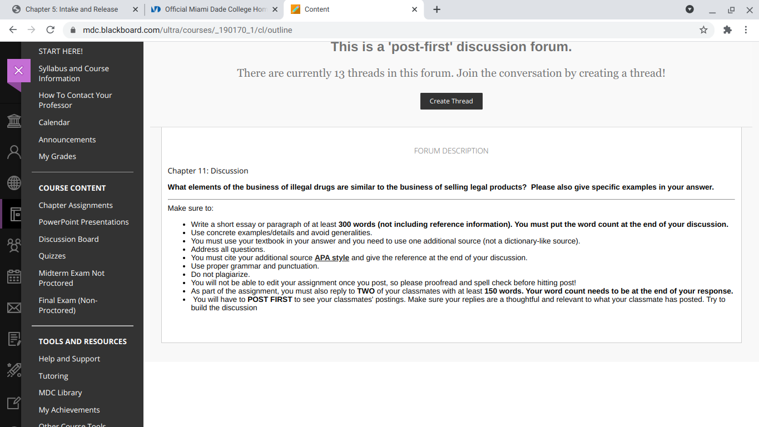Click the Create Thread button
Viewport: 759px width, 427px height.
coord(451,101)
